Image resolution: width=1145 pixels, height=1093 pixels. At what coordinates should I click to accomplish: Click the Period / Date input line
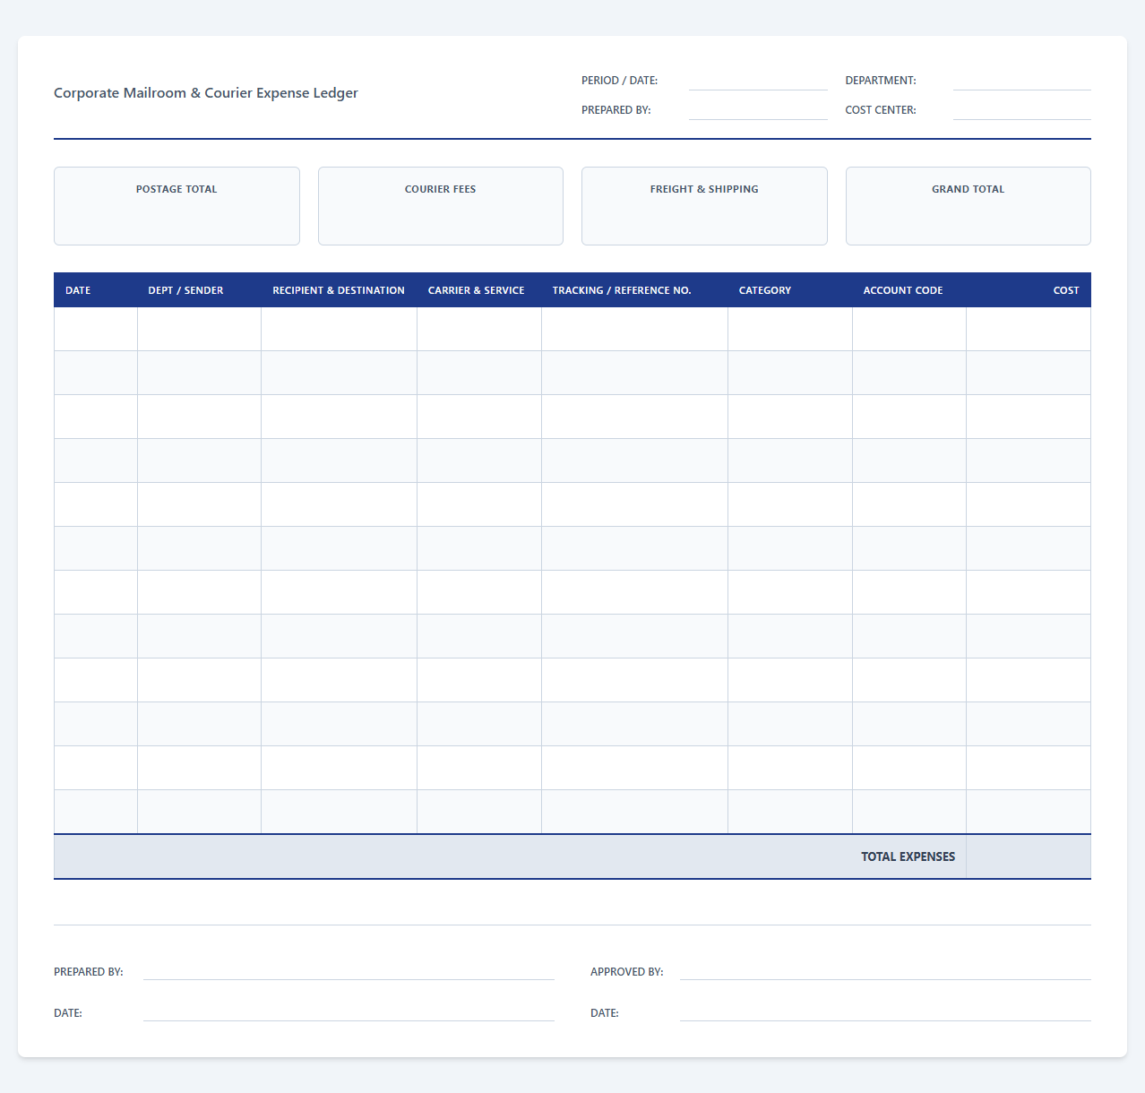(758, 81)
